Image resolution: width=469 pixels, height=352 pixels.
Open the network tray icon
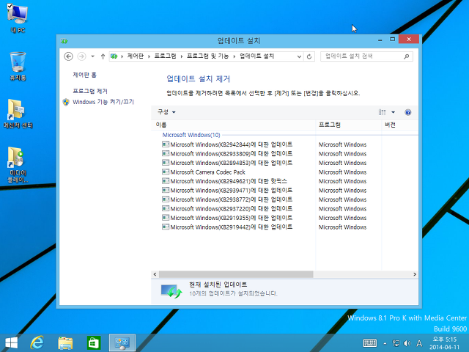(396, 343)
